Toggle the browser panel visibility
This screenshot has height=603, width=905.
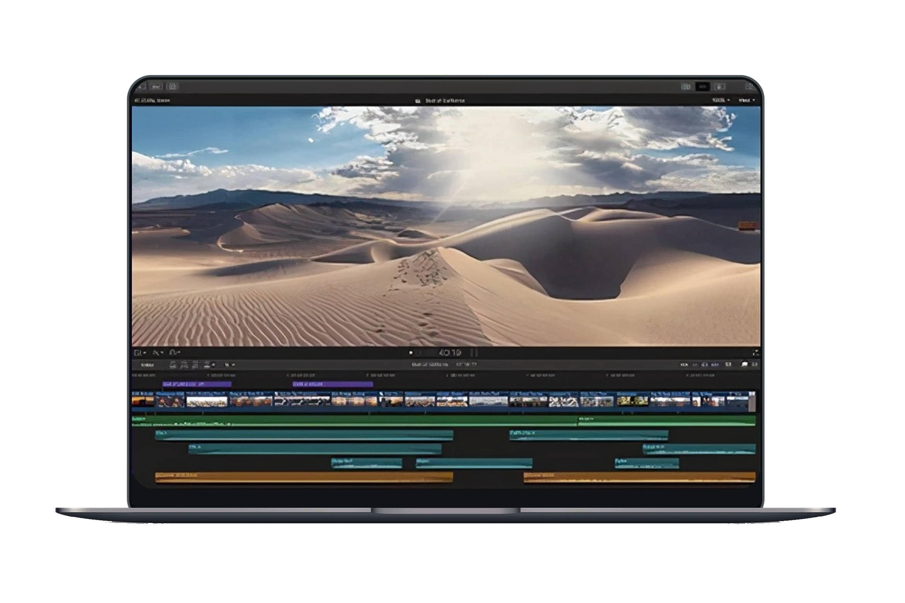point(686,87)
